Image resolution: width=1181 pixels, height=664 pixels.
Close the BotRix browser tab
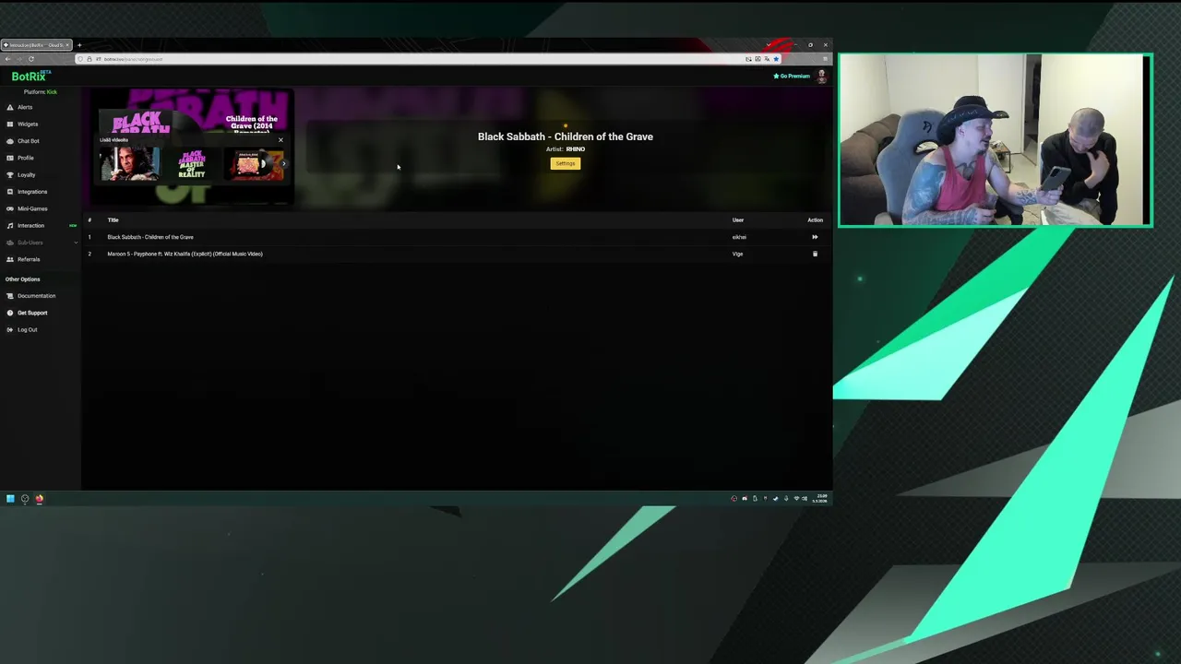(x=66, y=45)
